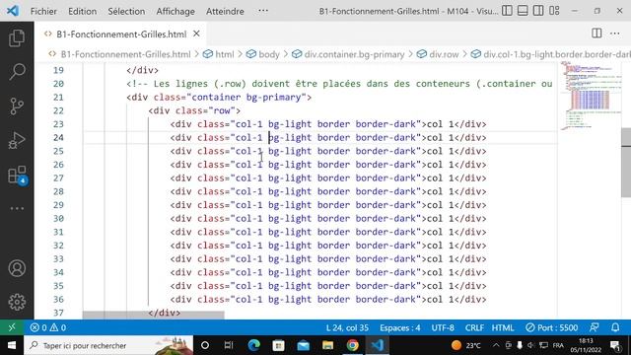Open the notifications bell

pyautogui.click(x=615, y=327)
